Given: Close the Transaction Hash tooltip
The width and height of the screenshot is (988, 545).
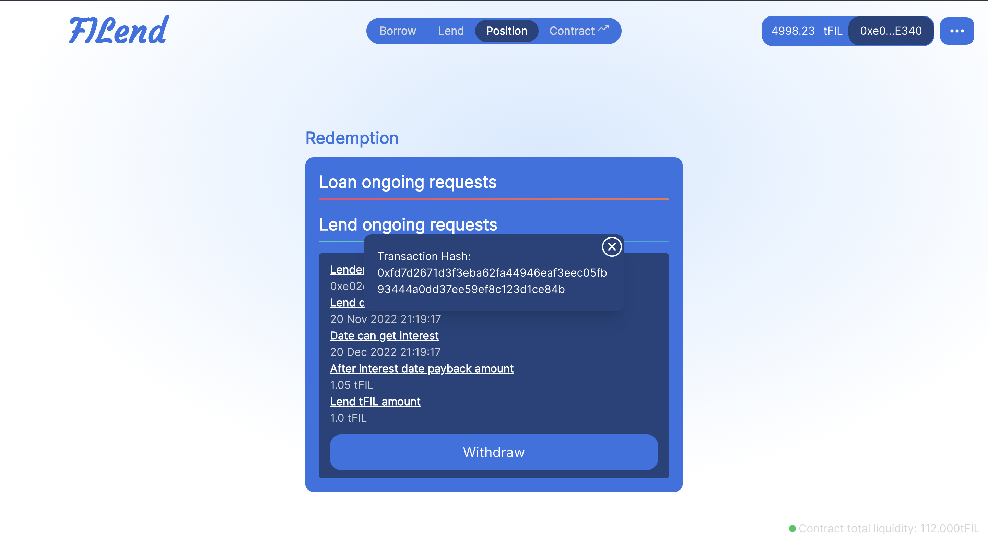Looking at the screenshot, I should [611, 246].
